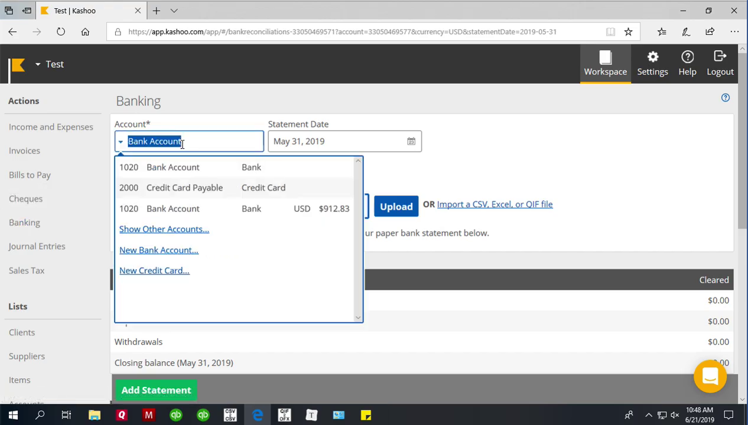Viewport: 748px width, 425px height.
Task: Open the Items list
Action: coord(19,380)
